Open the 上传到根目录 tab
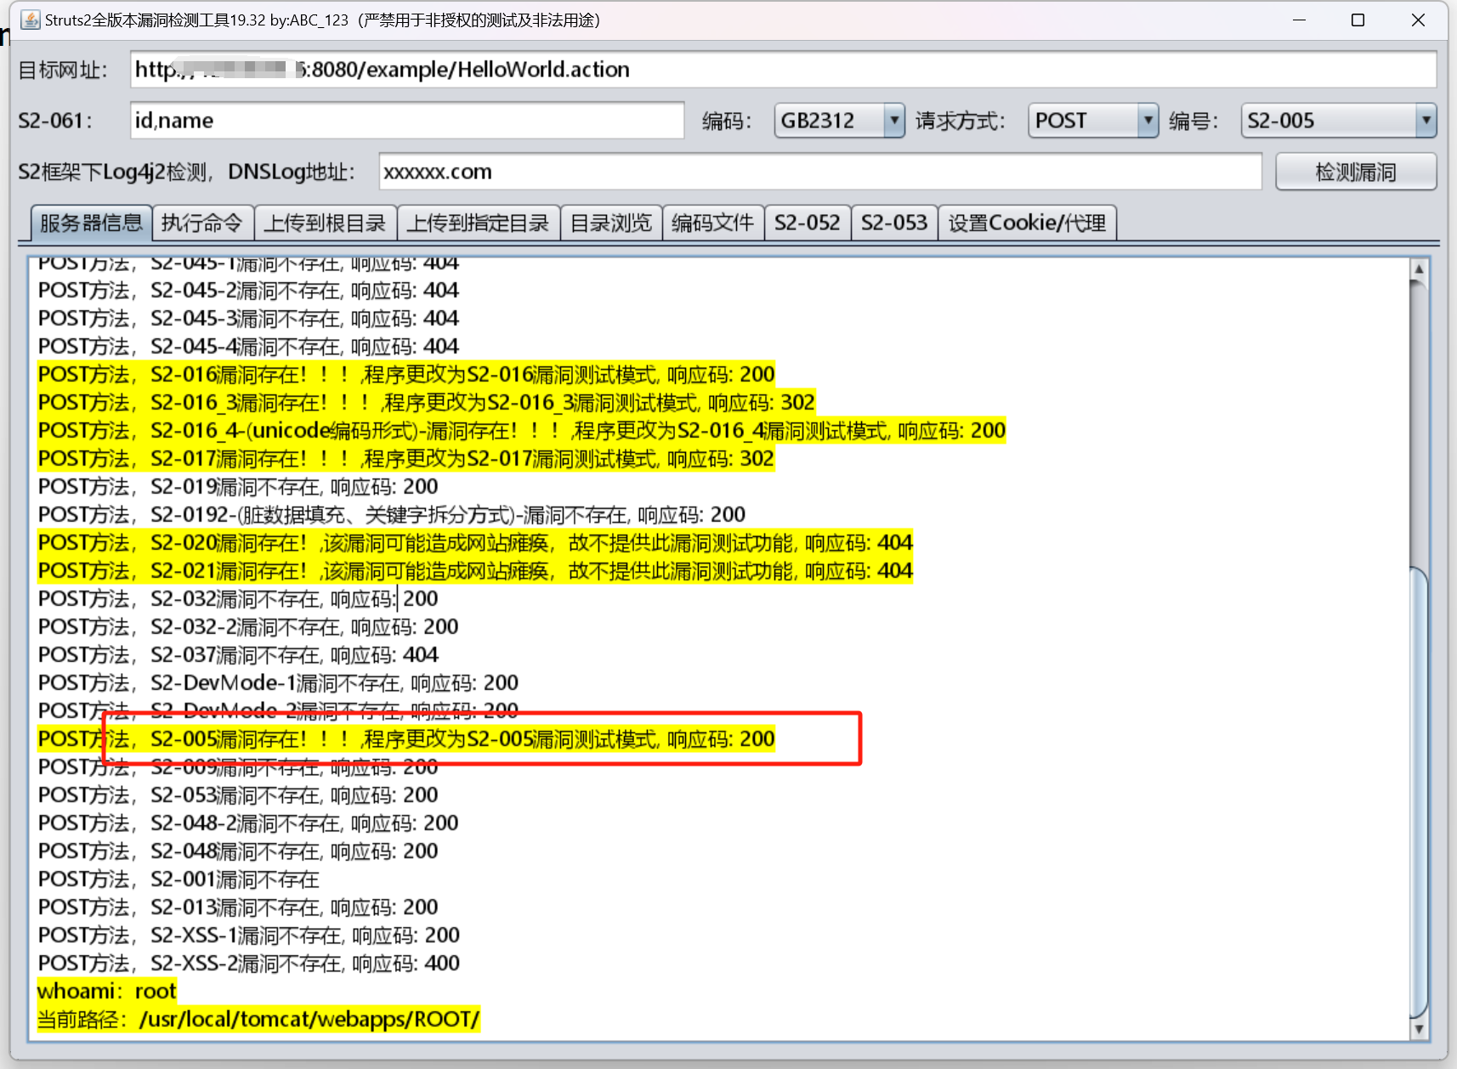This screenshot has height=1069, width=1457. (325, 223)
